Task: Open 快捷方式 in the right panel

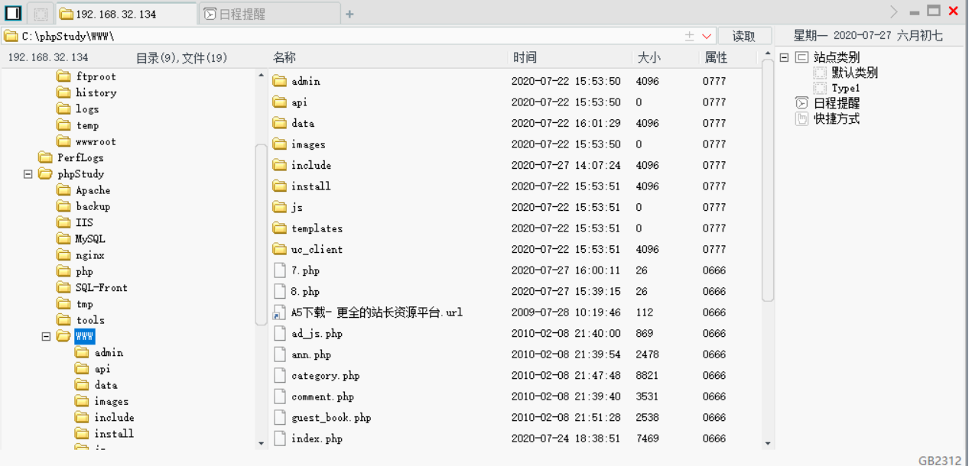Action: point(837,118)
